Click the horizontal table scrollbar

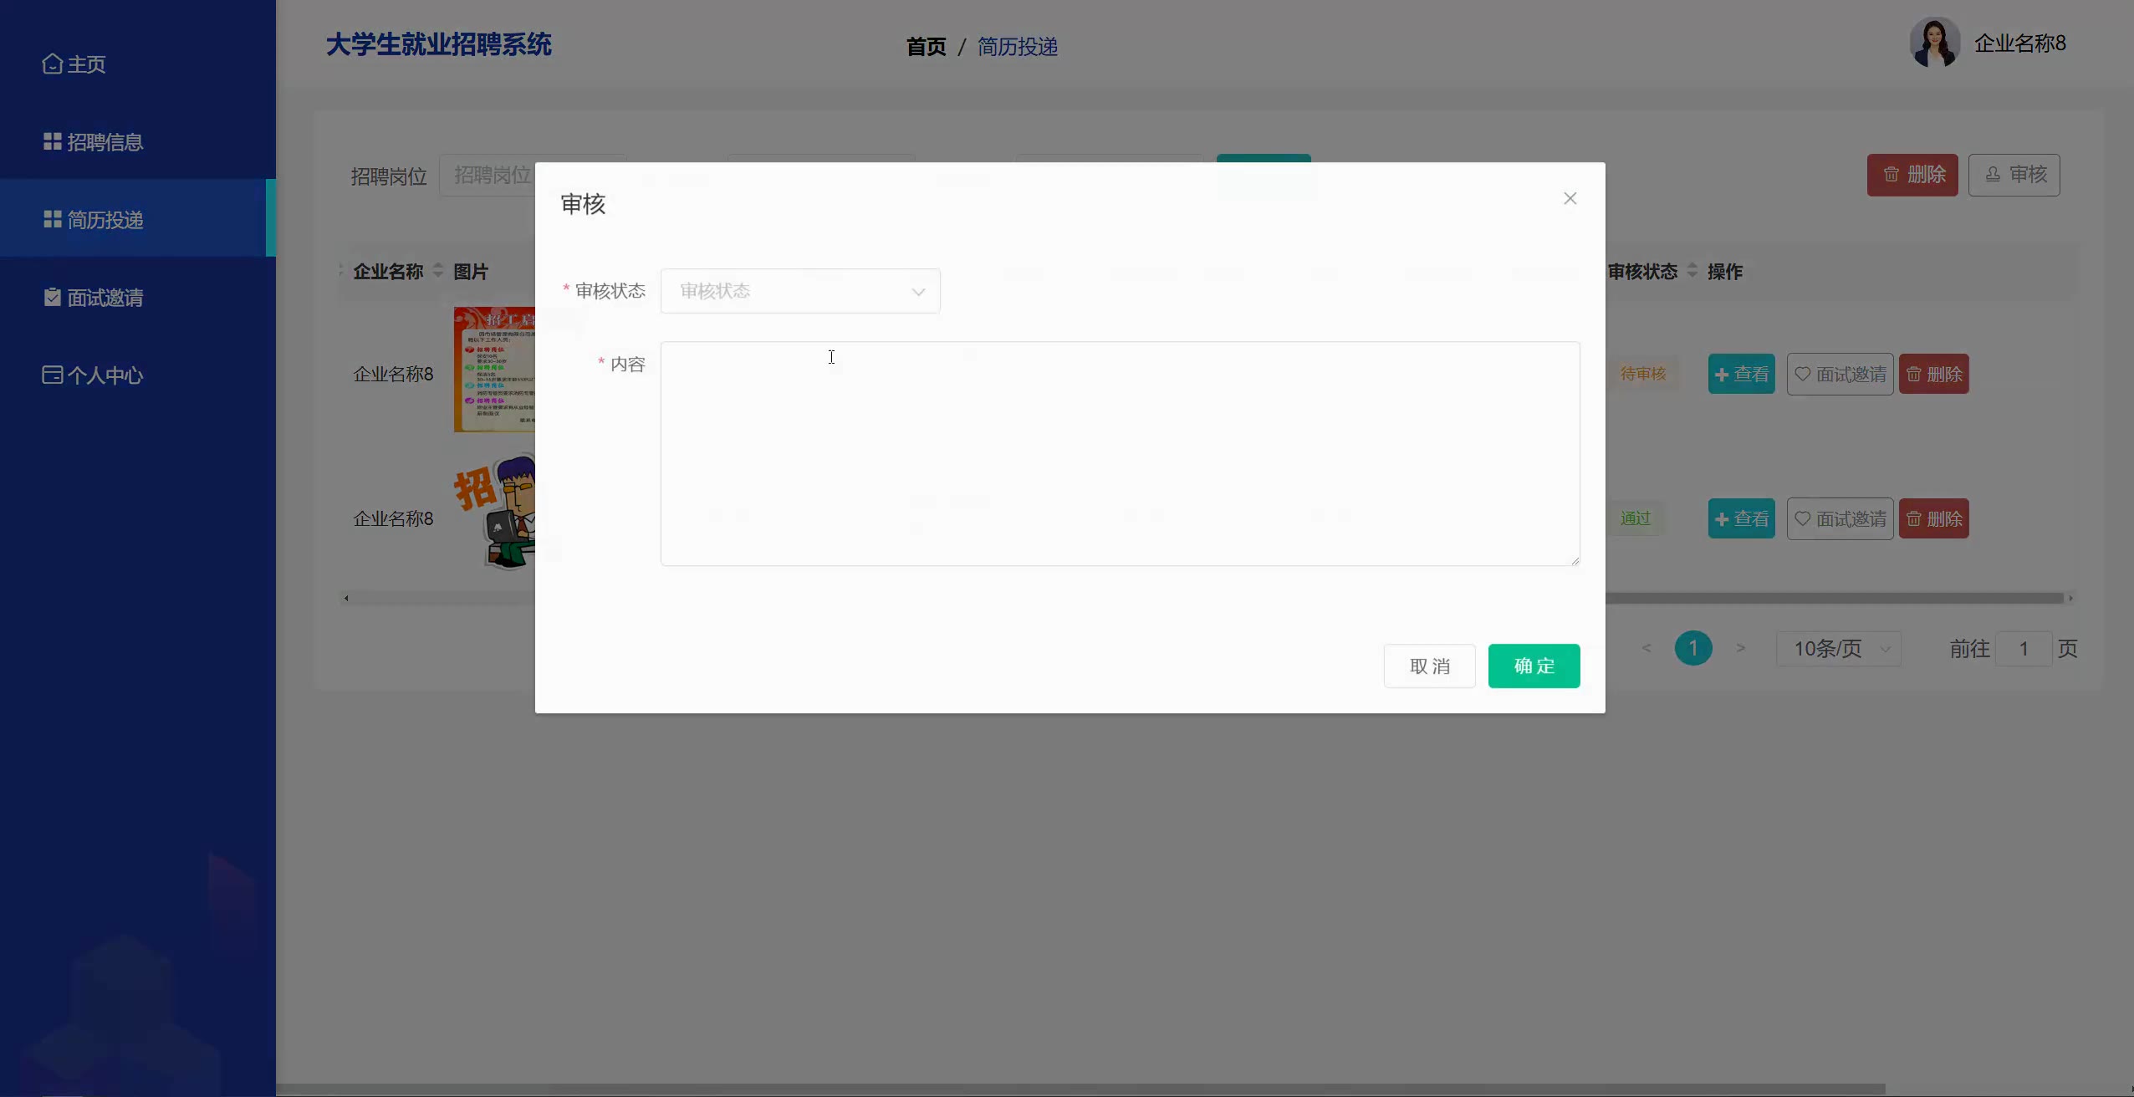1831,599
